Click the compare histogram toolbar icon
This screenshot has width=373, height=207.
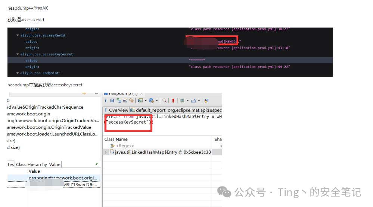(x=206, y=101)
